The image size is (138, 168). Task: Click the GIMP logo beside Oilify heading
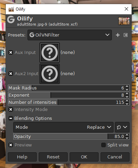tap(11, 19)
